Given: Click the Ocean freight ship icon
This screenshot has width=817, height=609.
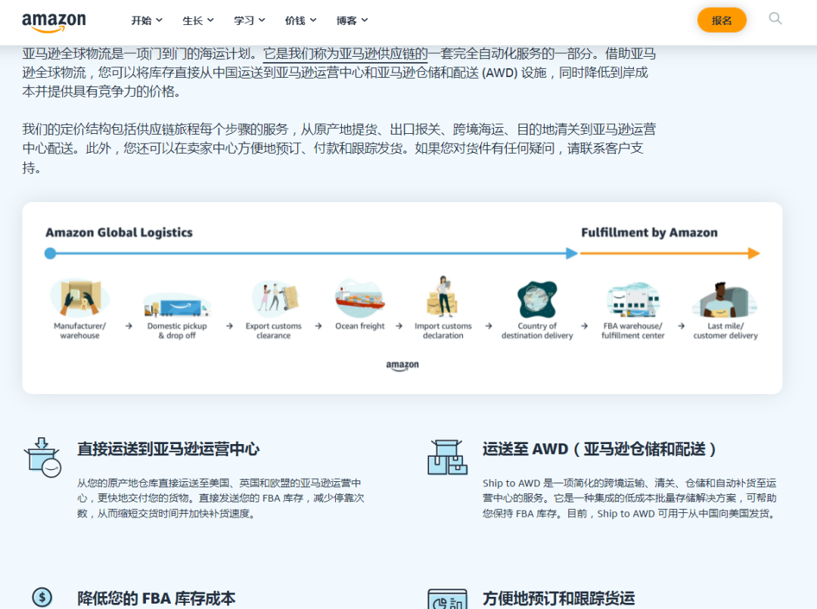Looking at the screenshot, I should click(359, 297).
